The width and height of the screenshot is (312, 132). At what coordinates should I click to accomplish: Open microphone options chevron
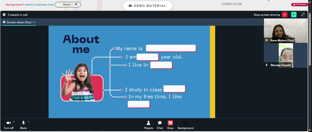tap(28, 121)
